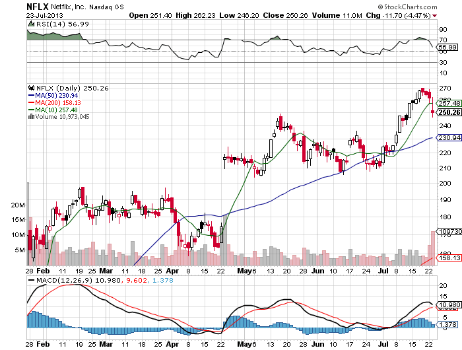
Task: Click the red-outlined 158.13 axis tag
Action: point(449,258)
